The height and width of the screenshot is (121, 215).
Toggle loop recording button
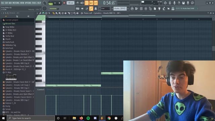coord(96,3)
